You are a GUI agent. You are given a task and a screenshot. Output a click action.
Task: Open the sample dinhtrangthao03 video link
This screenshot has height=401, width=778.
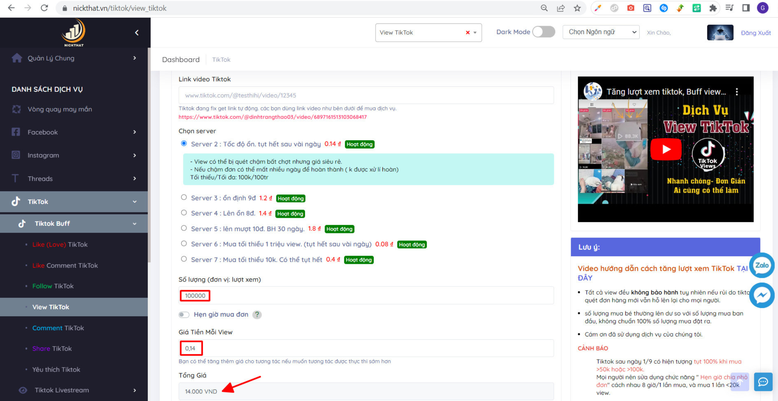272,117
